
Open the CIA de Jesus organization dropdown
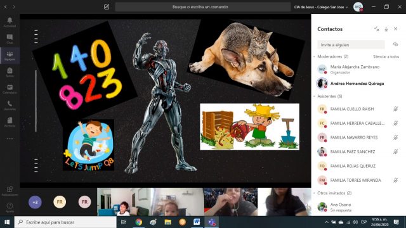321,7
